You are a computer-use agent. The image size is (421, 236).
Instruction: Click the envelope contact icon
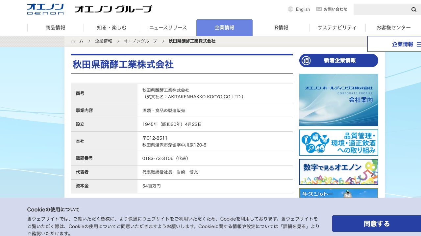pos(319,9)
